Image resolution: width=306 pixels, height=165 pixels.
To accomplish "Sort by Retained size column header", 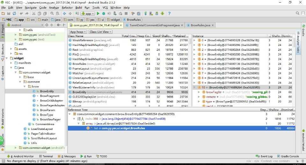I will (x=181, y=36).
